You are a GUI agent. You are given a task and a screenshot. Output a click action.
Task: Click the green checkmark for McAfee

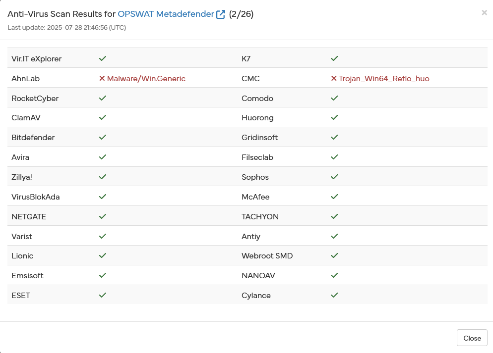click(x=334, y=197)
